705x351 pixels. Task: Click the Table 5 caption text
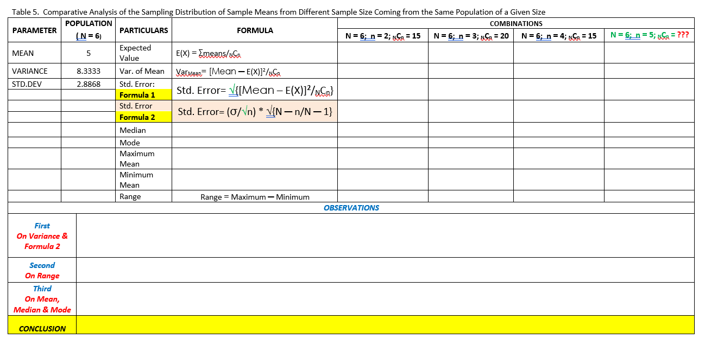(279, 12)
